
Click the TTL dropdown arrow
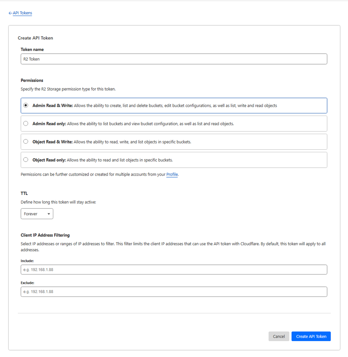tap(48, 214)
